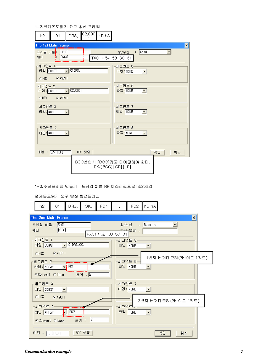Expand Segment 8 NONE type in 1st Frame
Image resolution: width=268 pixels, height=363 pixels.
144,133
